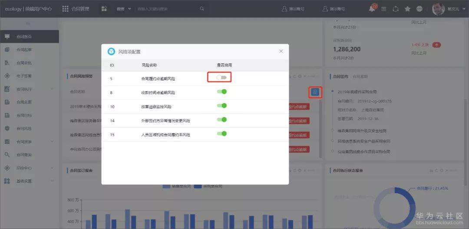
Task: Click the 1,286,200 amount value
Action: 347,49
